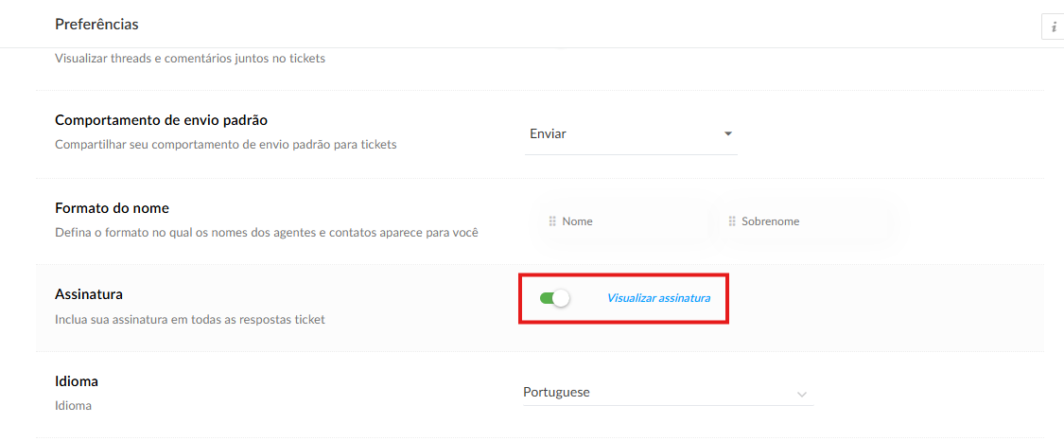
Task: Click the drag handle icon next to Sobrenome
Action: point(732,221)
